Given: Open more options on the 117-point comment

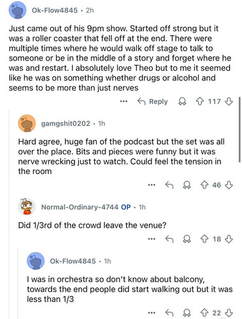Looking at the screenshot, I should pos(124,101).
